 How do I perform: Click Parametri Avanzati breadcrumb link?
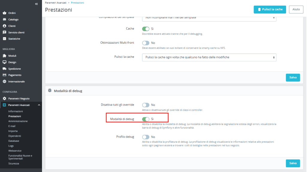[x=55, y=3]
